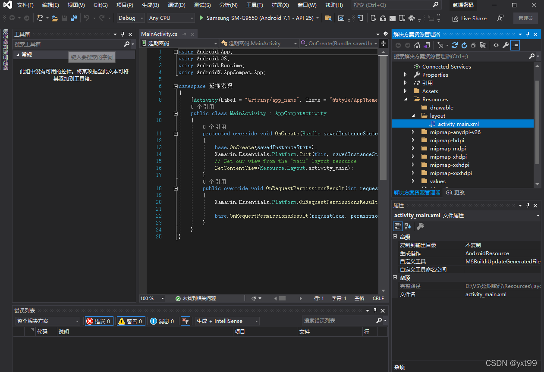Switch to the Git 更改 tab
The height and width of the screenshot is (372, 544).
[455, 193]
